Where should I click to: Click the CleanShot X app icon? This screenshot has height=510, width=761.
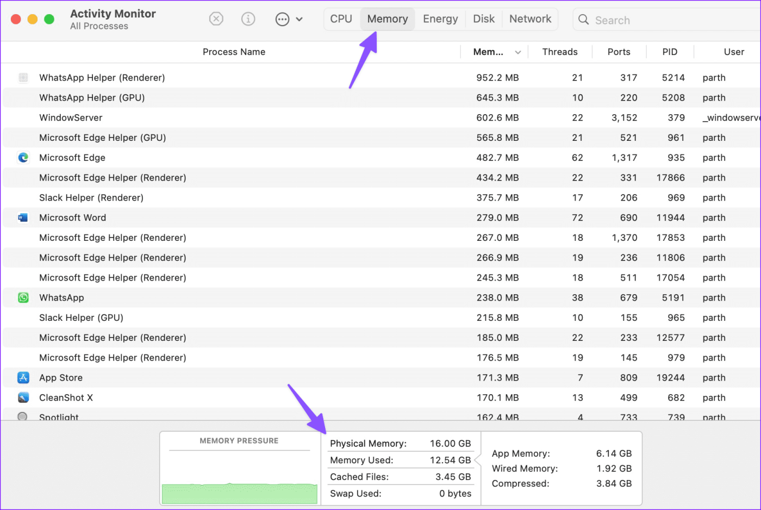23,397
